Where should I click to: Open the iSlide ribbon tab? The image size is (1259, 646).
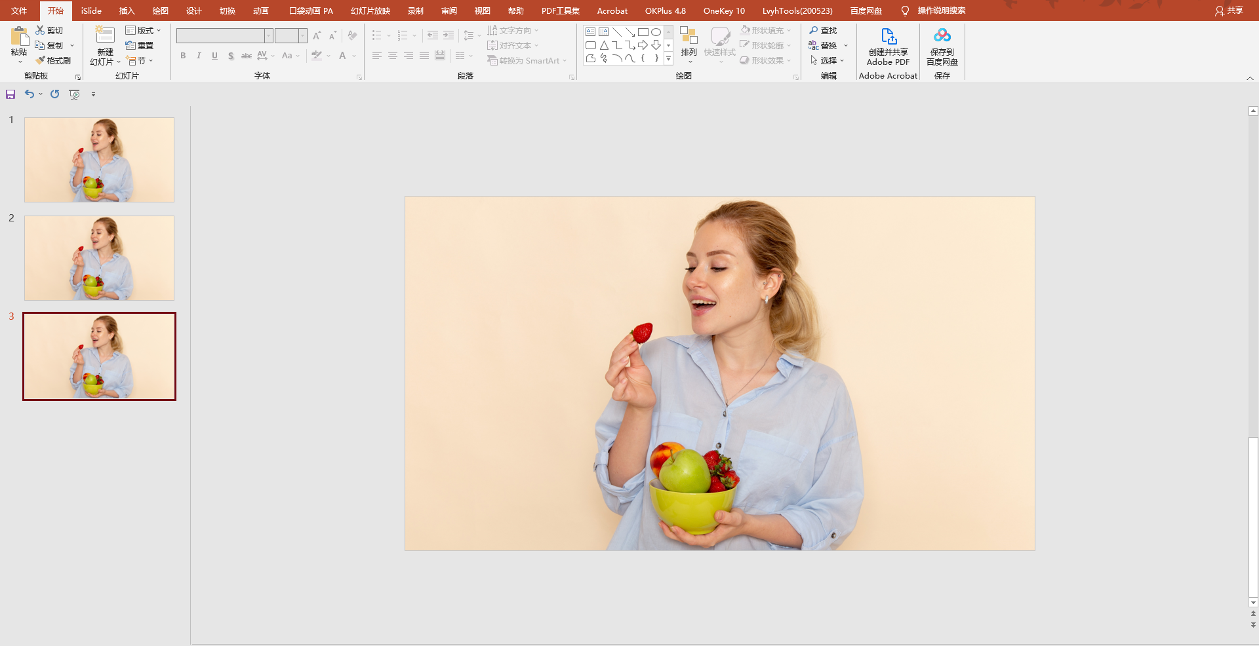tap(91, 10)
